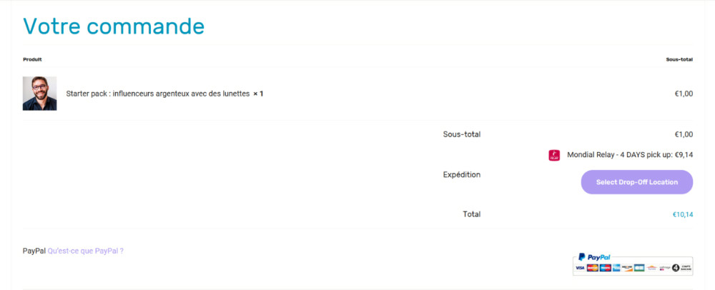Open the bespectacled man product thumbnail
715x290 pixels.
39,94
